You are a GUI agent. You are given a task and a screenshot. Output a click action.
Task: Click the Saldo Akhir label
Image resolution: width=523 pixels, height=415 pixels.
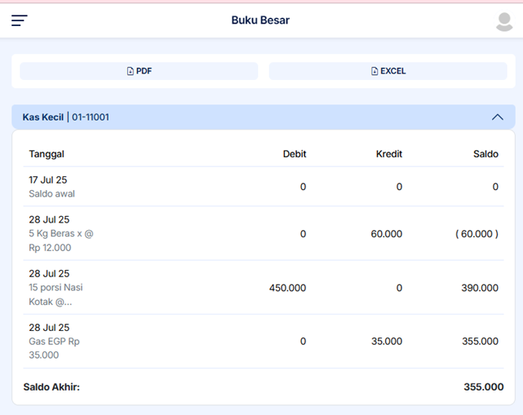coord(51,387)
